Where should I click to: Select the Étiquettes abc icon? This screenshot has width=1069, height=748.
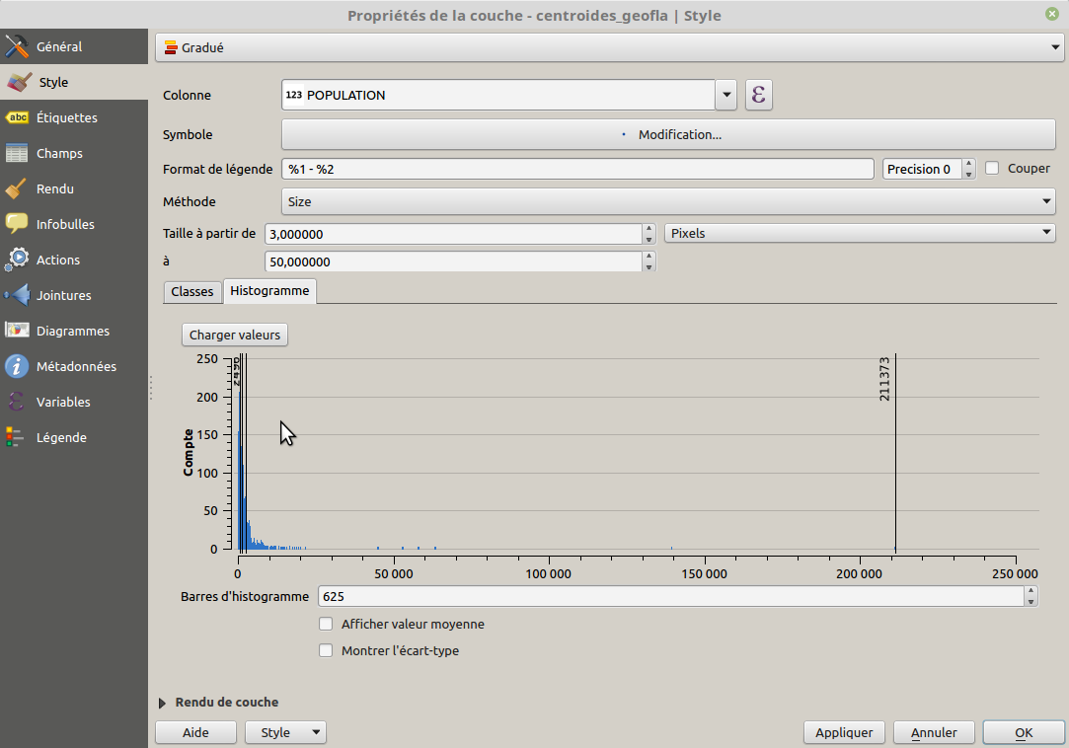[x=17, y=117]
